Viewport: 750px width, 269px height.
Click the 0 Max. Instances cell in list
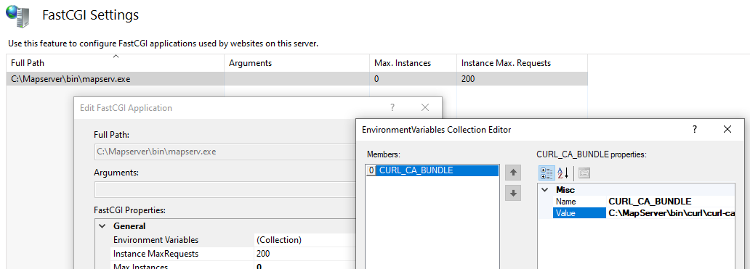(x=414, y=79)
